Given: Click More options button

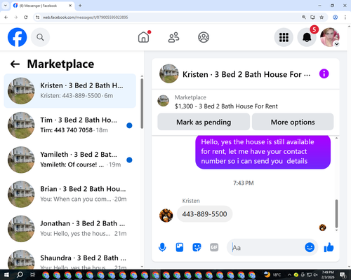Looking at the screenshot, I should pyautogui.click(x=293, y=122).
